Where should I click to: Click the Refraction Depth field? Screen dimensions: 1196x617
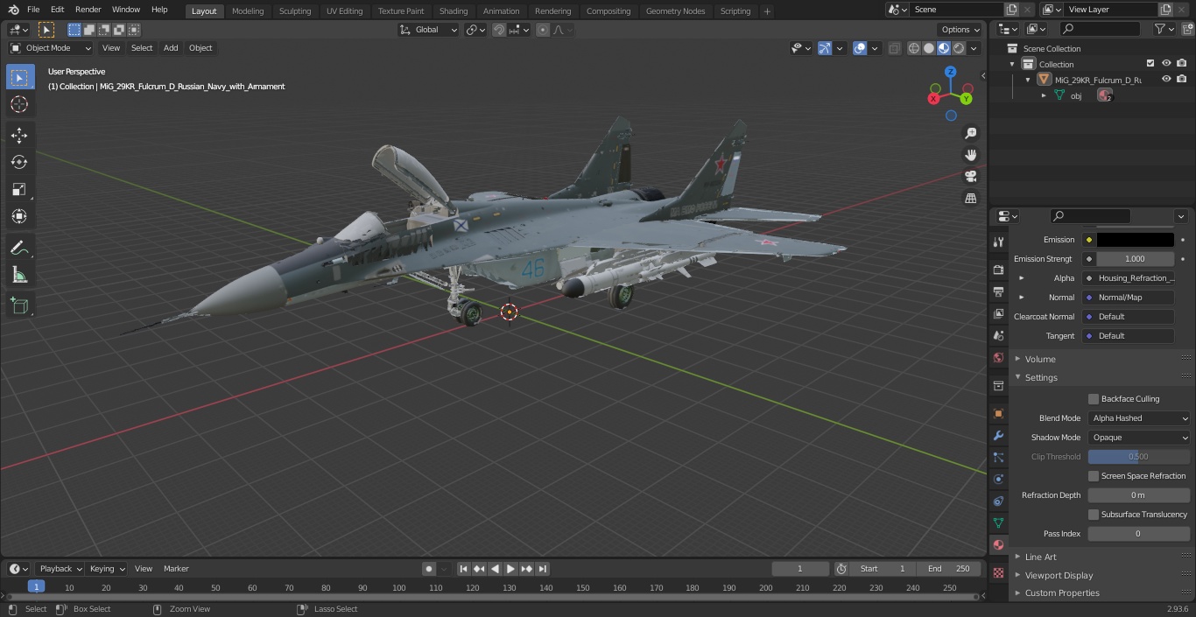(x=1139, y=495)
